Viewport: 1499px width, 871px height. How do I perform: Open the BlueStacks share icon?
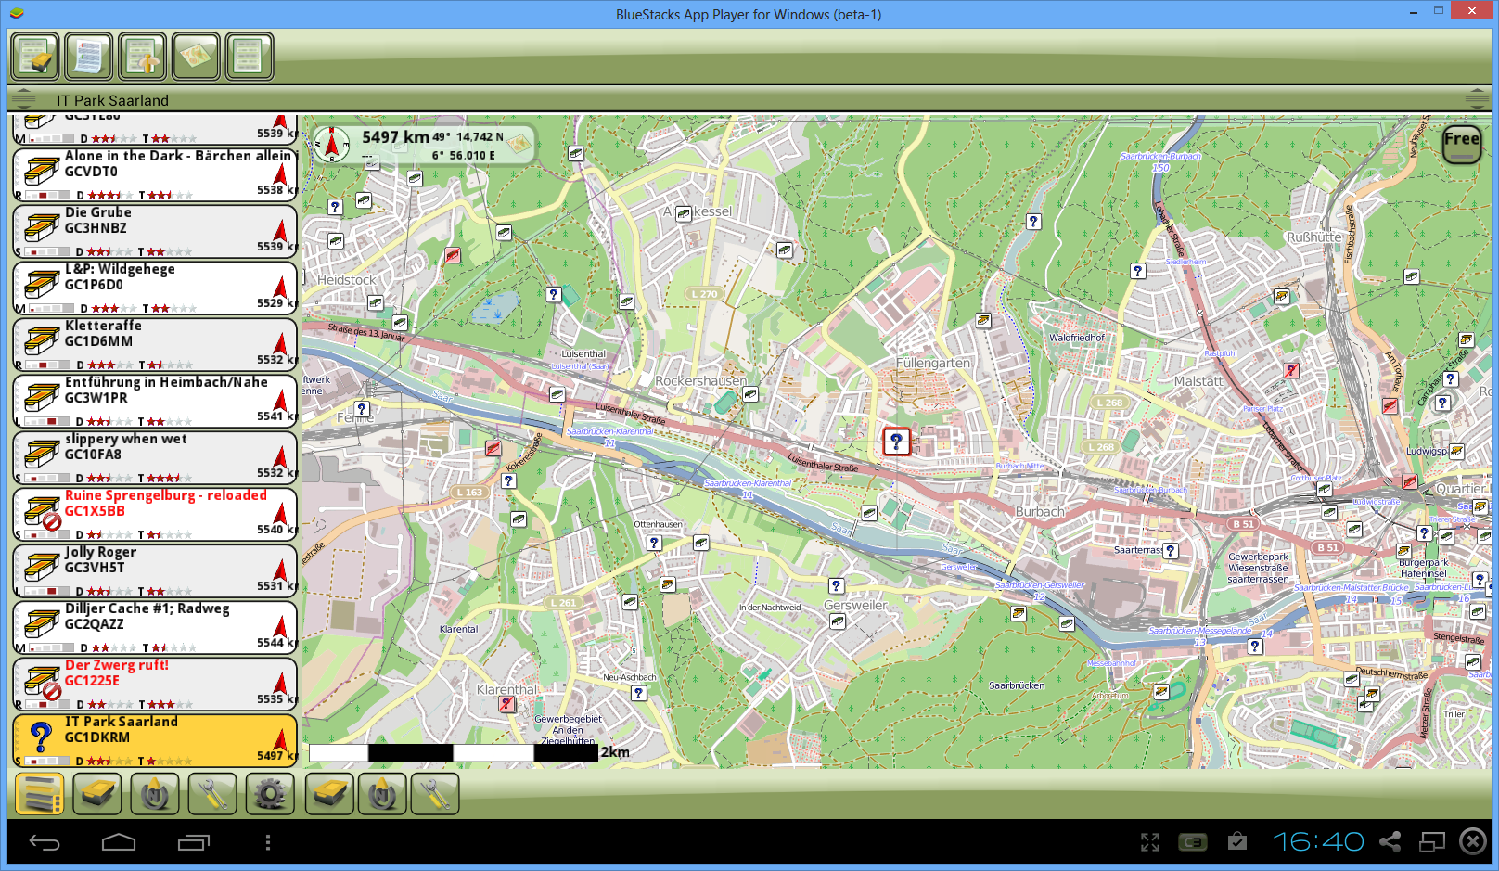[x=1390, y=842]
